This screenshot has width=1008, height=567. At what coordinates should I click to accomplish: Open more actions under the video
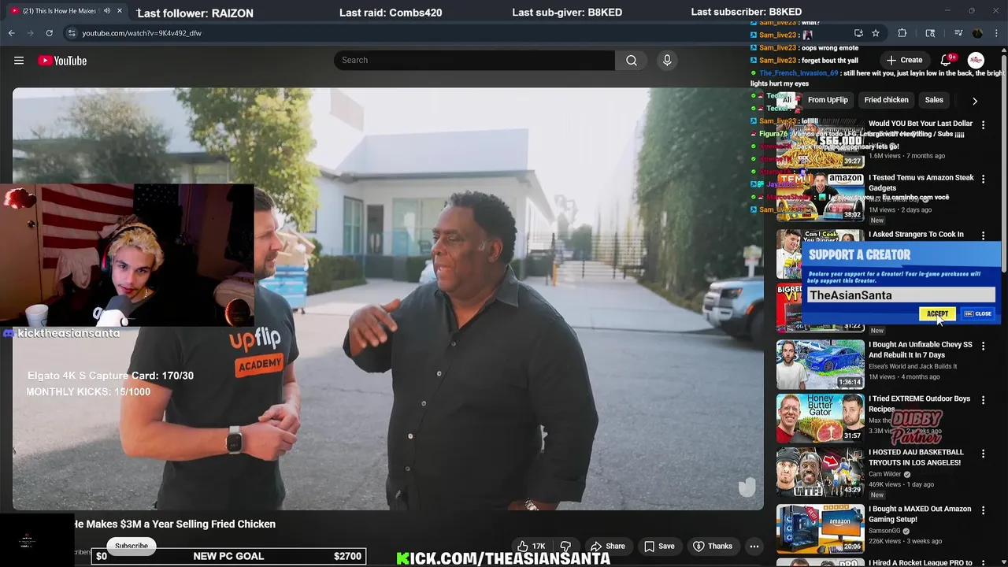click(x=754, y=546)
